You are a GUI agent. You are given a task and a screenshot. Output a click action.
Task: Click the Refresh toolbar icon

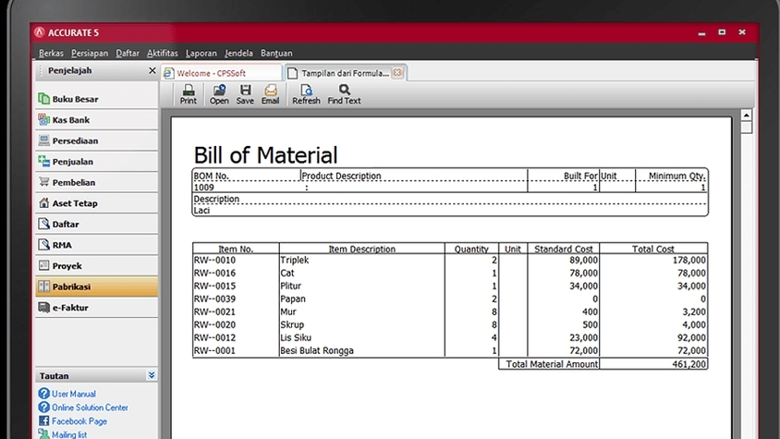click(x=306, y=94)
